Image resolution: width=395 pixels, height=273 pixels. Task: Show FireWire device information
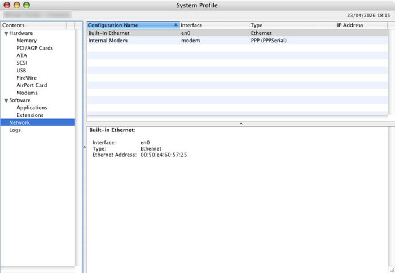27,78
